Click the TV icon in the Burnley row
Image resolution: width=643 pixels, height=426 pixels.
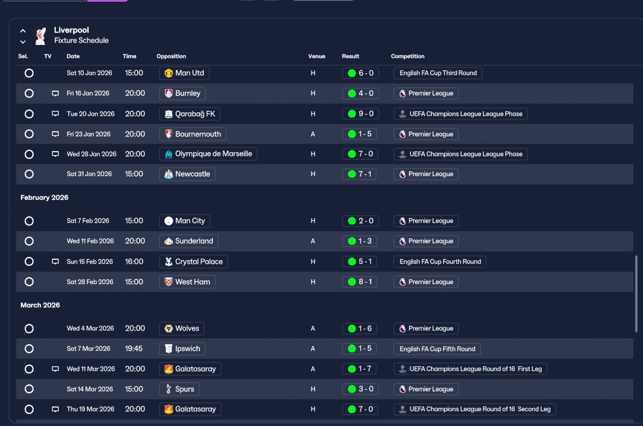(x=55, y=93)
